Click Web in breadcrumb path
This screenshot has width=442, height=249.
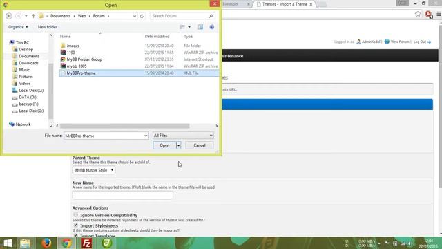(81, 16)
